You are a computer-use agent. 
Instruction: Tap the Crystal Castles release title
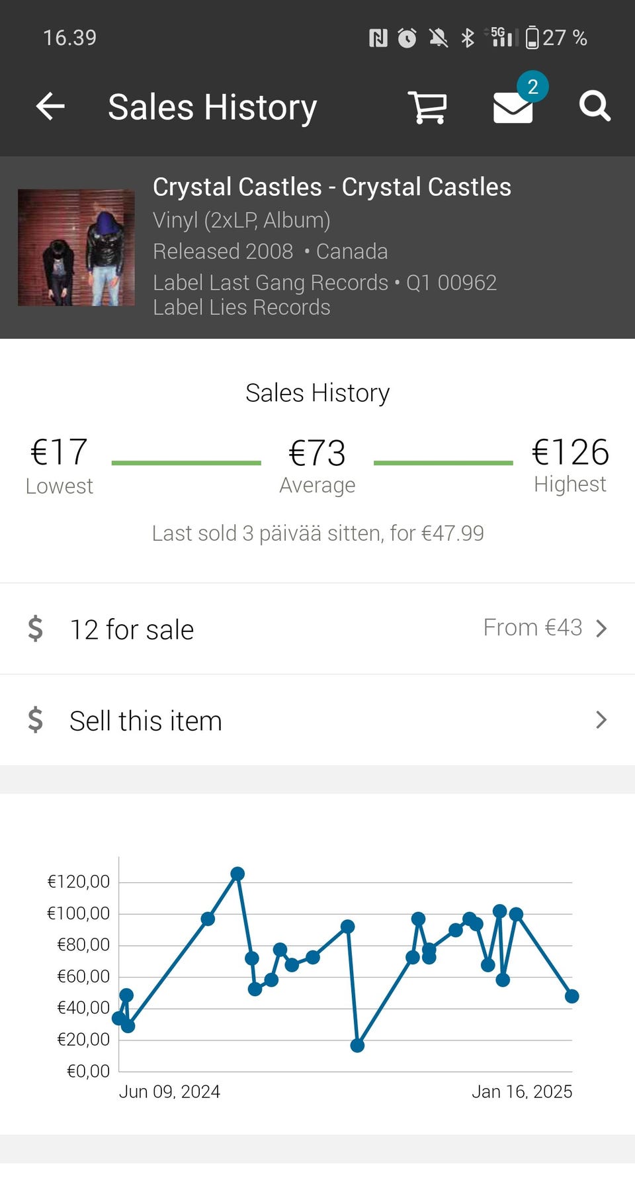pyautogui.click(x=331, y=187)
